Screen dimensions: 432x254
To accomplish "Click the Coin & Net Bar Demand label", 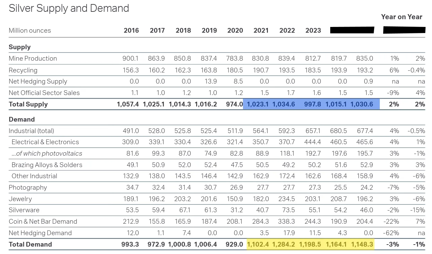I will point(43,221).
